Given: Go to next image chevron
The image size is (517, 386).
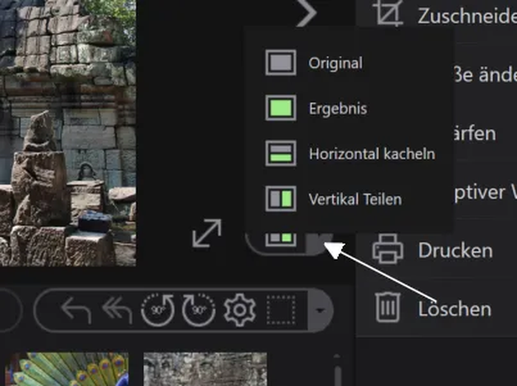Looking at the screenshot, I should (307, 13).
